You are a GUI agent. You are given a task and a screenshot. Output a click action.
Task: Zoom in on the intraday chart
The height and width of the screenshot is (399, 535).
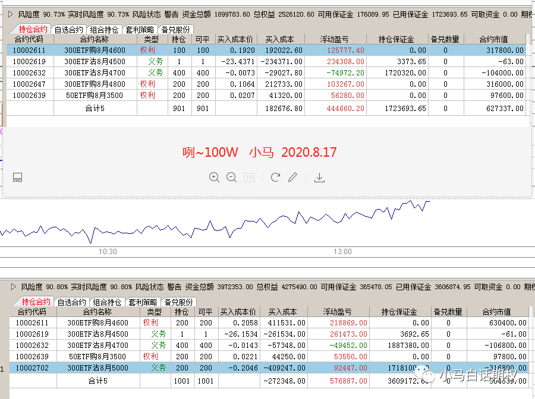[x=215, y=177]
